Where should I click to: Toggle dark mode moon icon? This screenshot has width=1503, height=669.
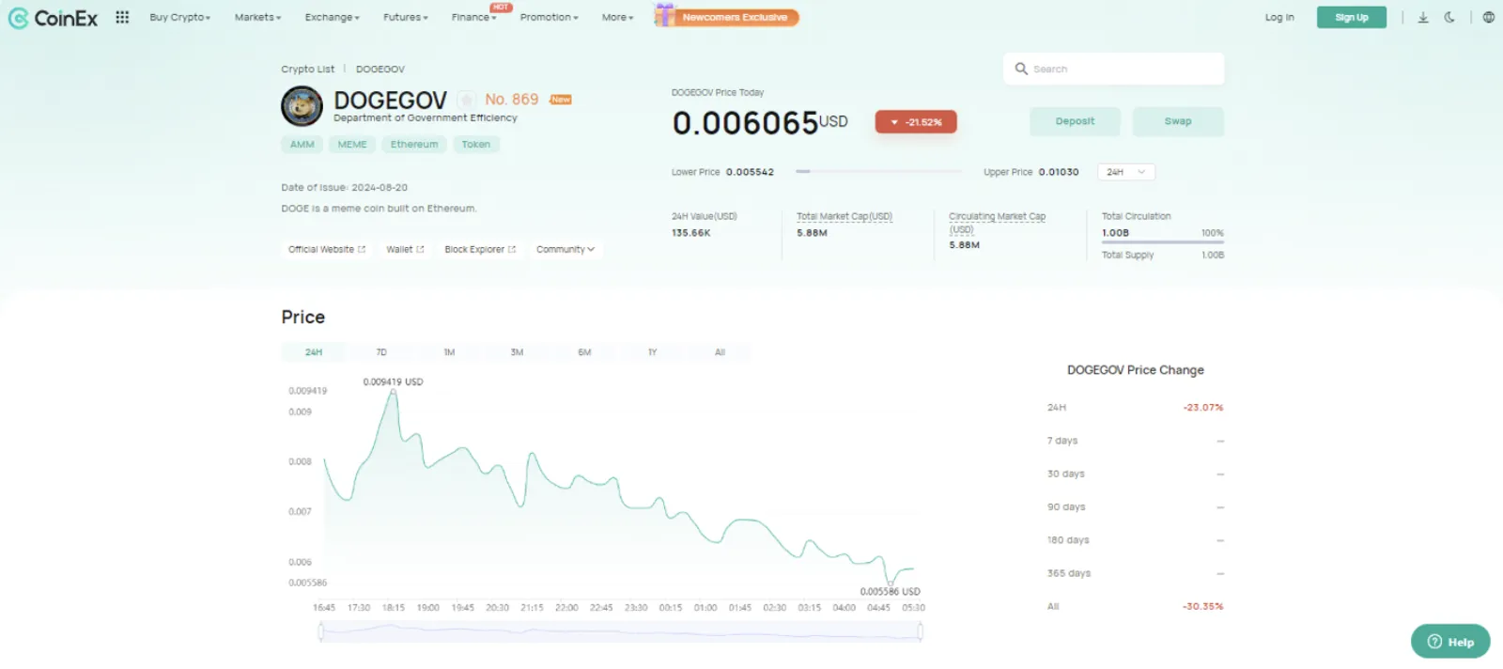click(1449, 17)
